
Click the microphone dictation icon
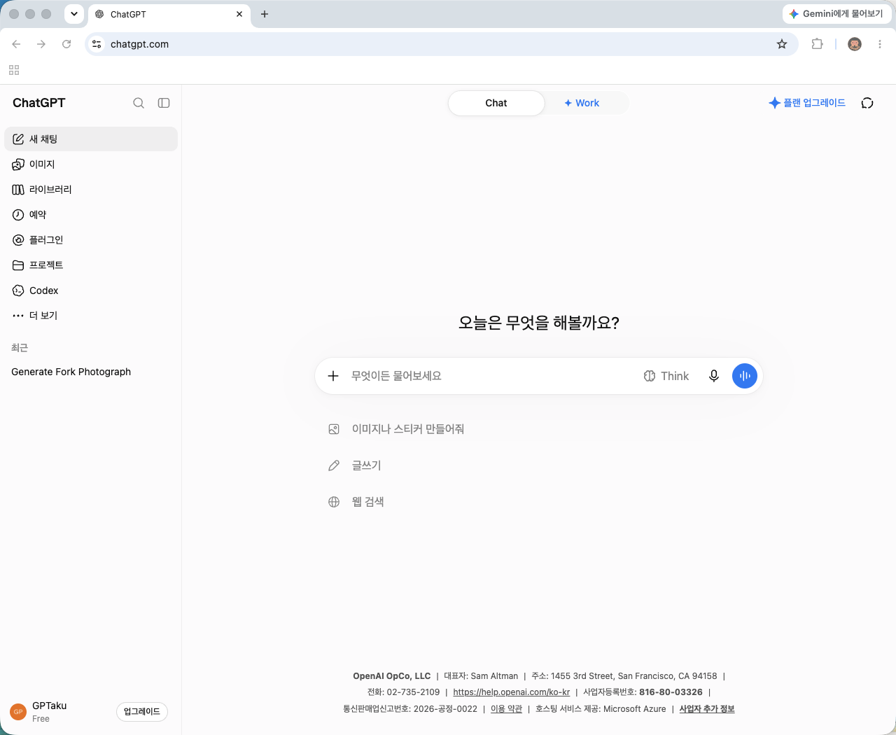[714, 376]
